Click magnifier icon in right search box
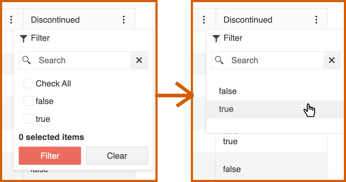346x182 pixels. point(219,60)
